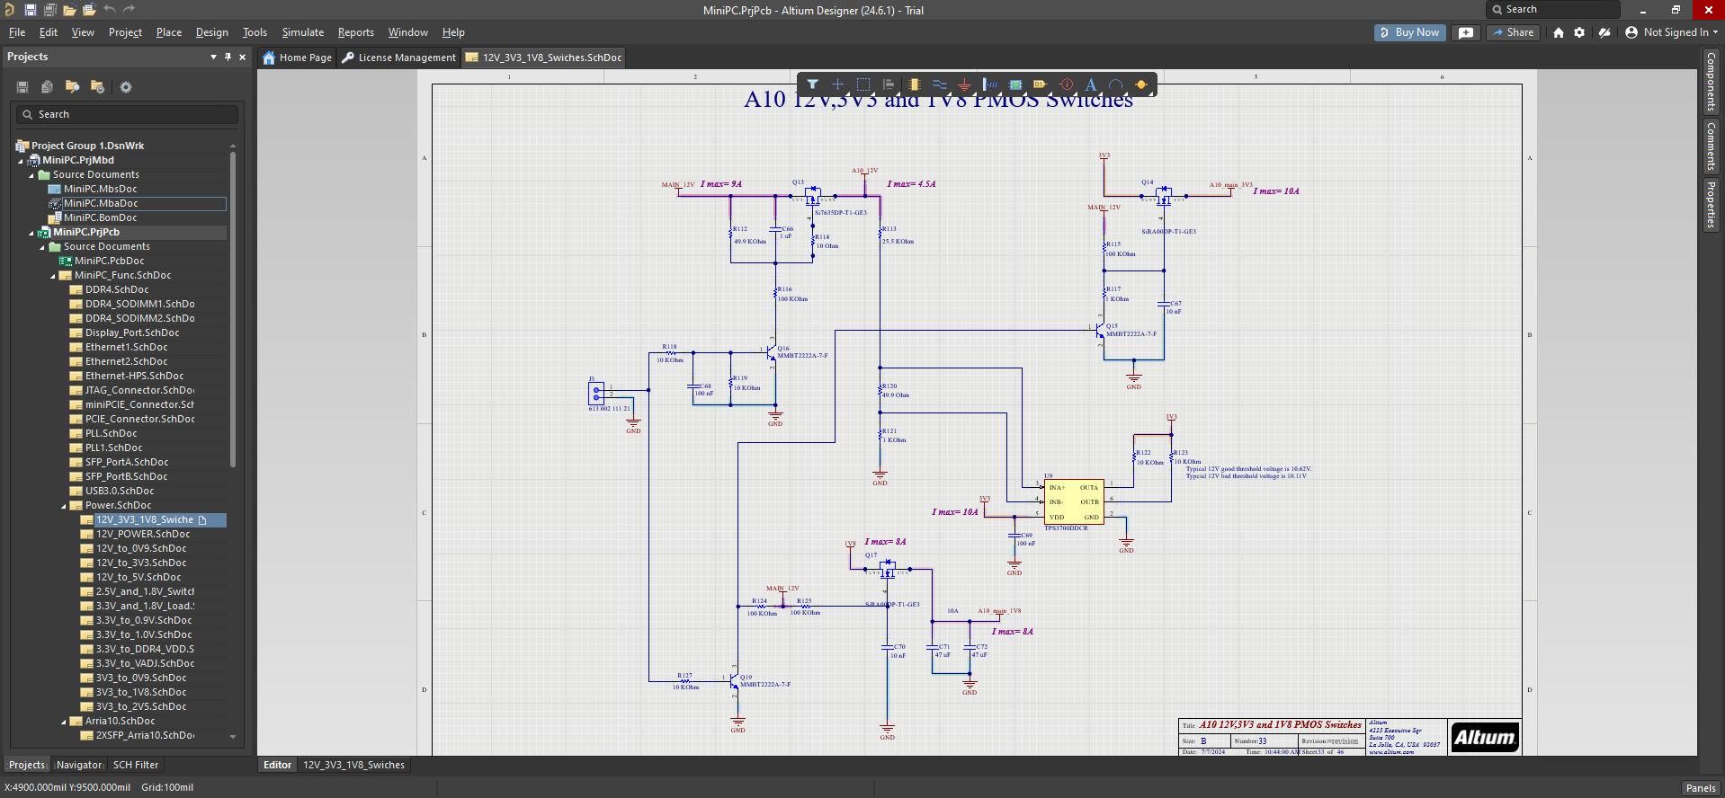The height and width of the screenshot is (798, 1725).
Task: Expand the Arria10.SchDoc tree node
Action: coord(64,722)
